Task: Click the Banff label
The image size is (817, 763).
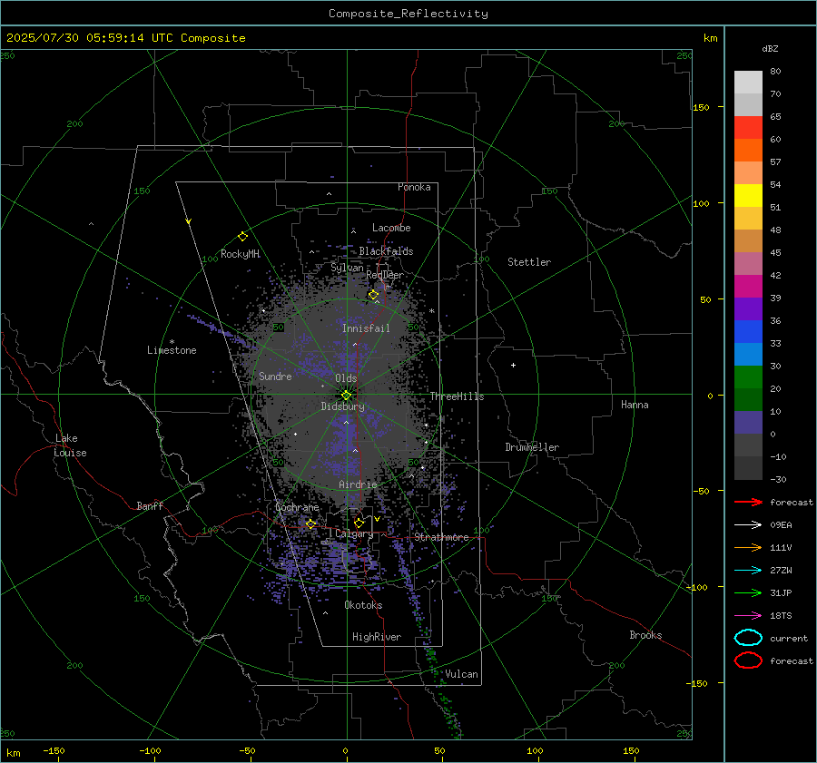Action: pos(150,505)
